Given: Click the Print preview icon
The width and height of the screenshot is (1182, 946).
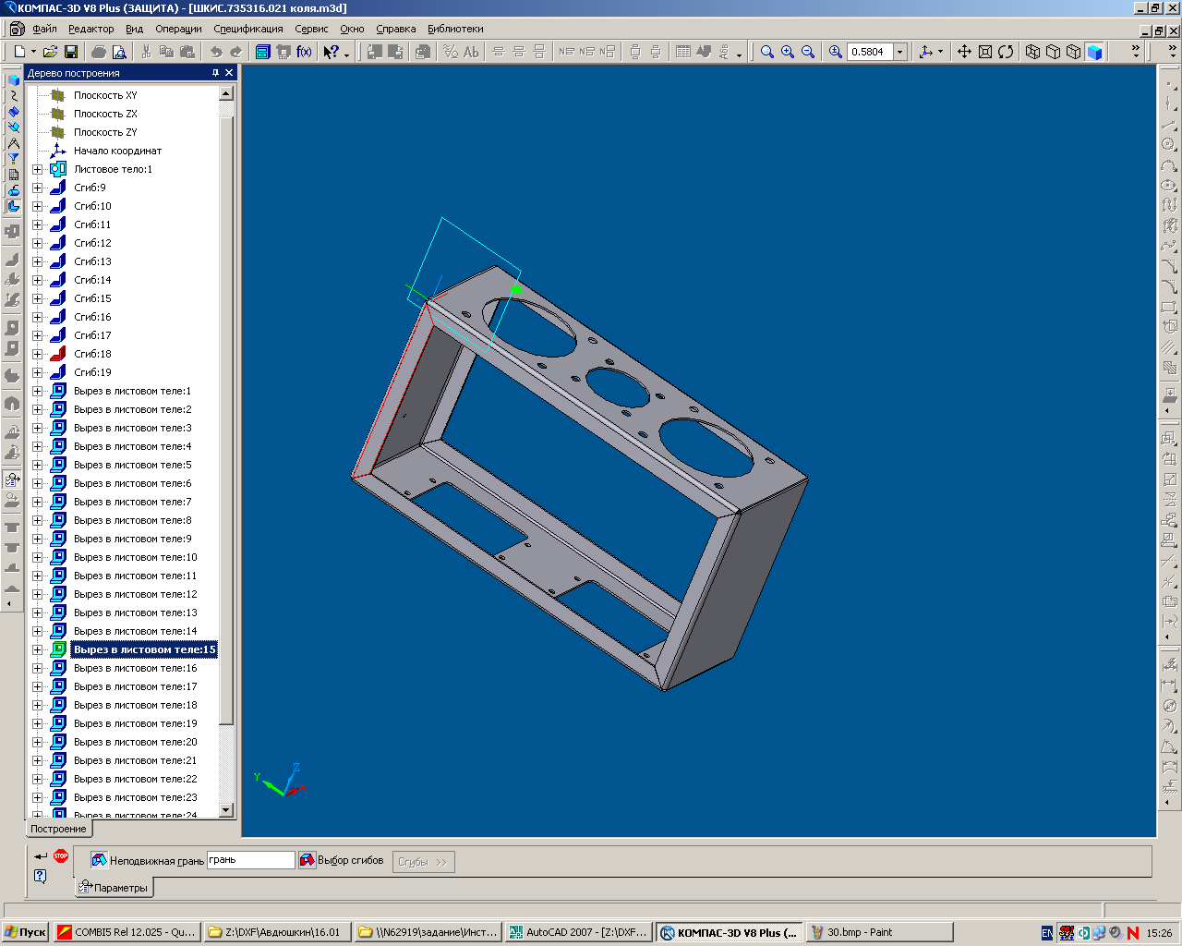Looking at the screenshot, I should 119,52.
